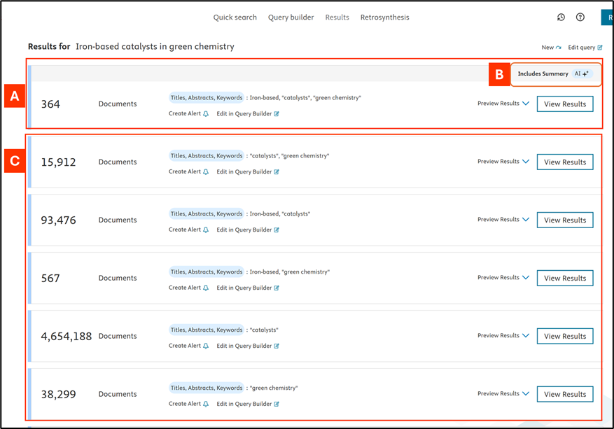Click the AI sparkle summary badge
This screenshot has width=614, height=429.
point(582,73)
